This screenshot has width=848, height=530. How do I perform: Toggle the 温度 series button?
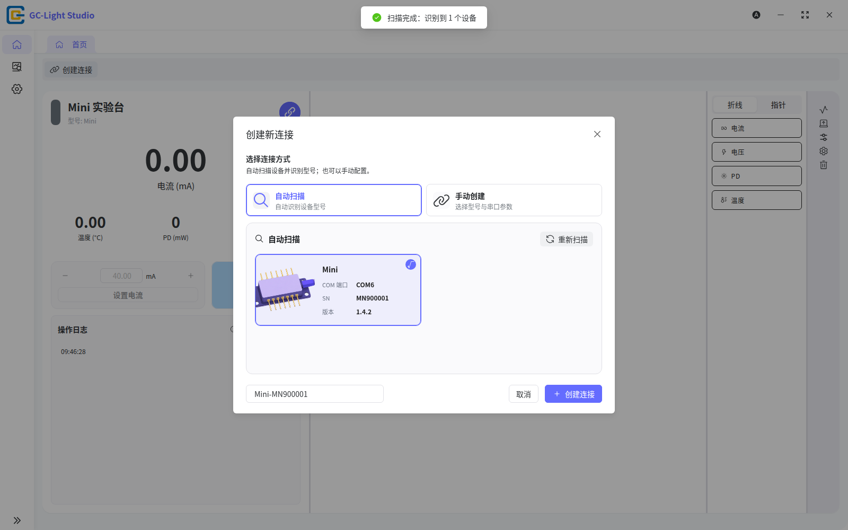[x=757, y=200]
